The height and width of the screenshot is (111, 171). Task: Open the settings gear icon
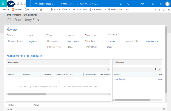pos(153,4)
